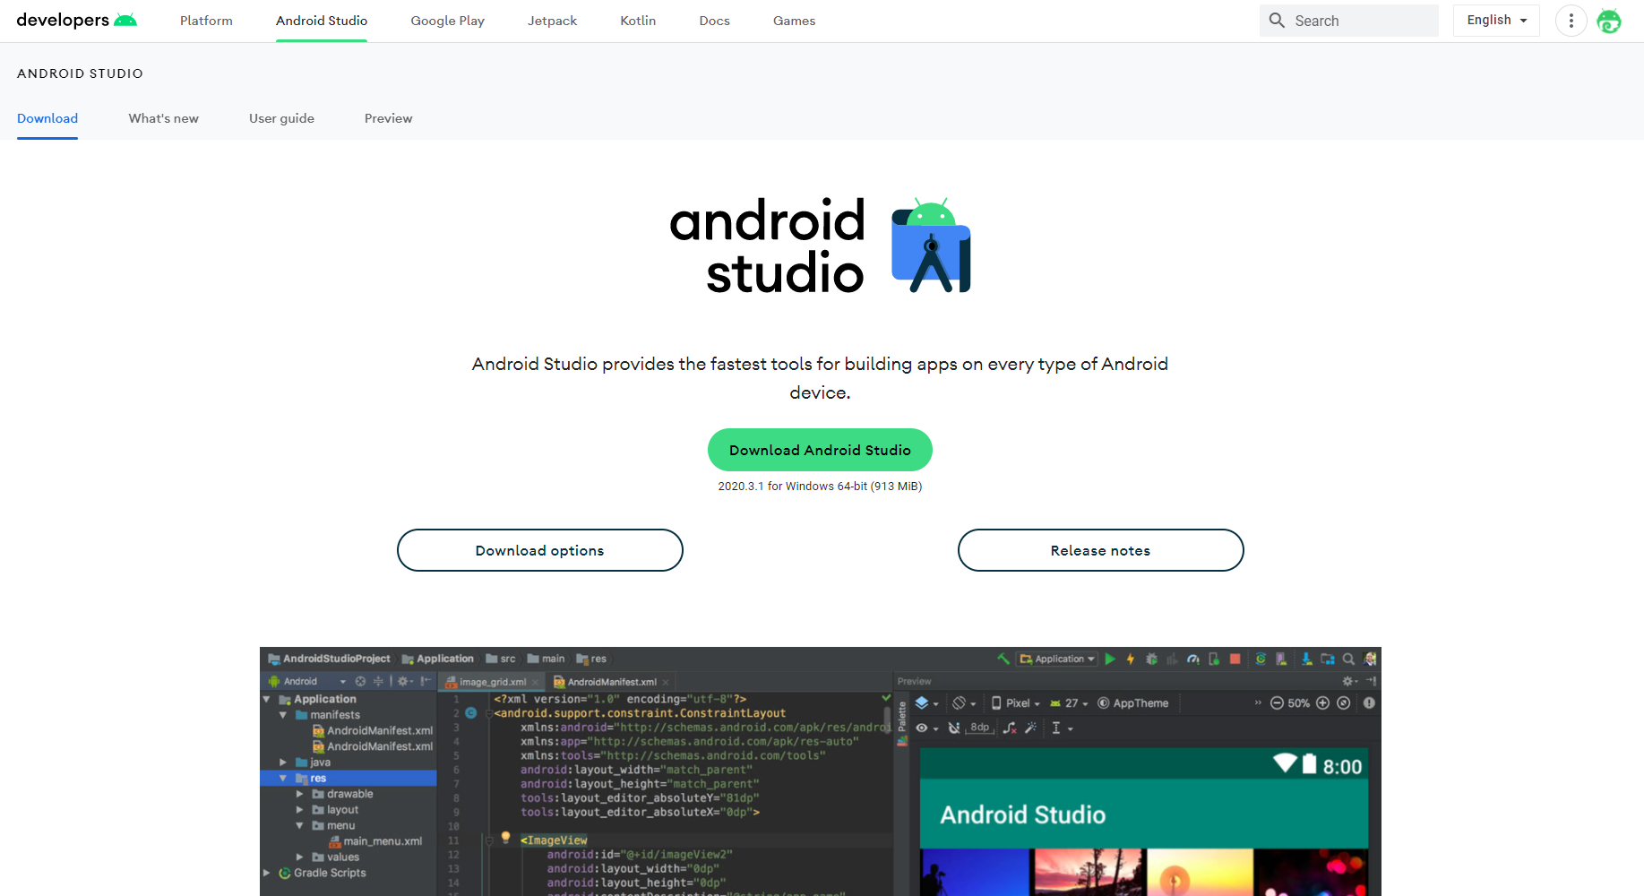
Task: Toggle the eye view options in layout preview
Action: point(922,728)
